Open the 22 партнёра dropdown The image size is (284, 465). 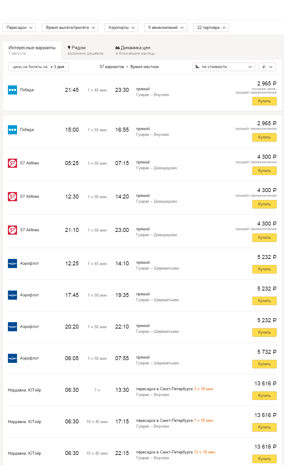[x=211, y=28]
